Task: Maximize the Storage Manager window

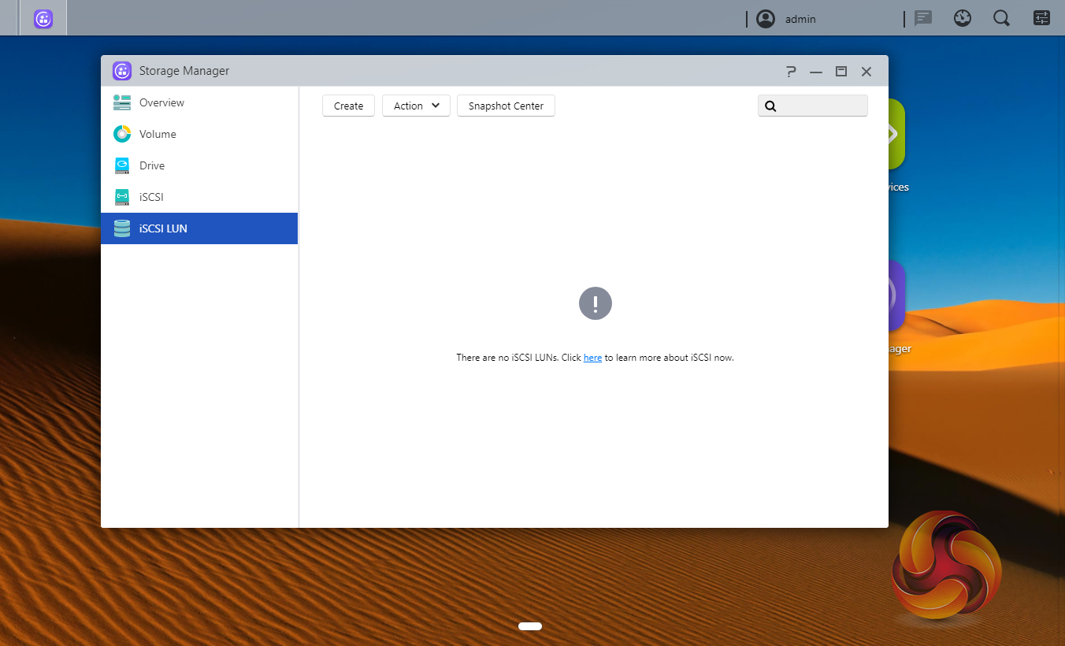Action: click(841, 72)
